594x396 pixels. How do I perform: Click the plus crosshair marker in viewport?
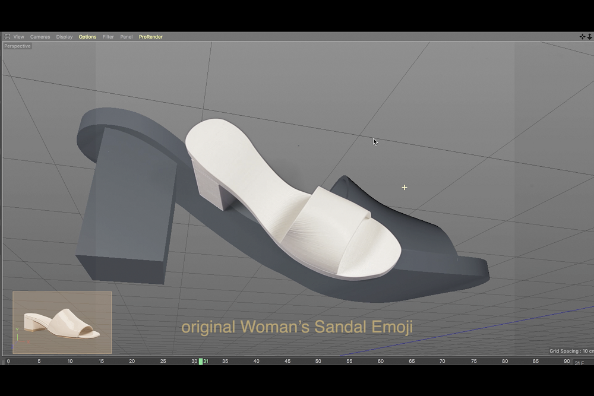coord(405,188)
